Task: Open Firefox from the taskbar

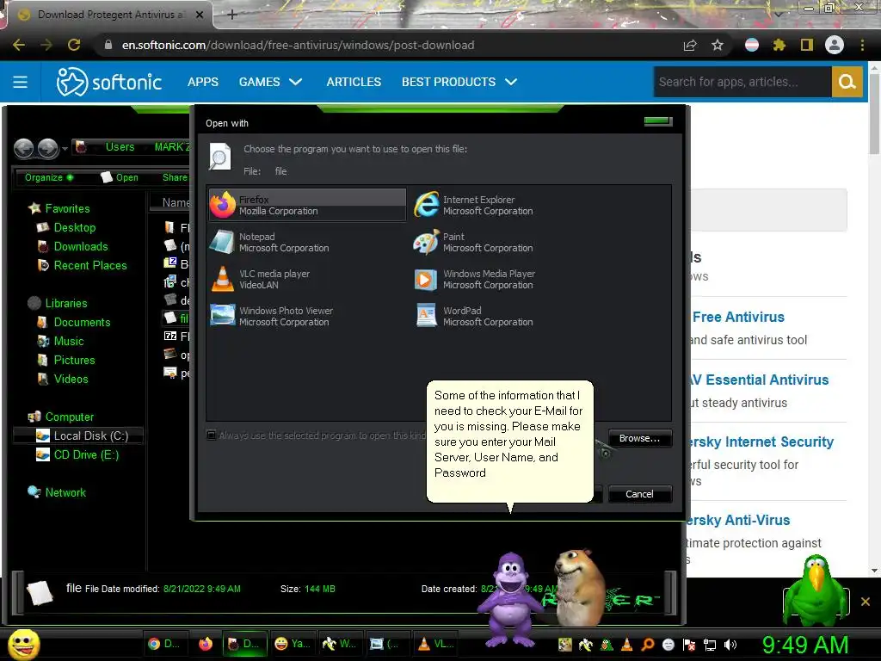Action: tap(206, 644)
